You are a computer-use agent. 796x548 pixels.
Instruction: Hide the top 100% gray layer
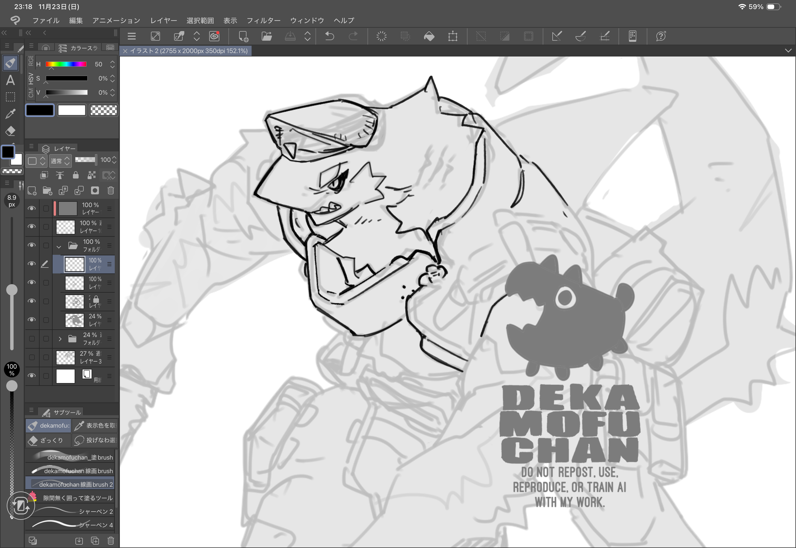click(x=32, y=208)
